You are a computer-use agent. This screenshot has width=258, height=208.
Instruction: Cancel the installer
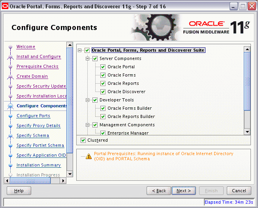tap(239, 191)
